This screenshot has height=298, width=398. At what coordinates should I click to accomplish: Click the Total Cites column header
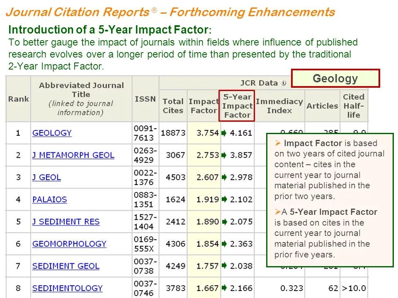pos(173,106)
